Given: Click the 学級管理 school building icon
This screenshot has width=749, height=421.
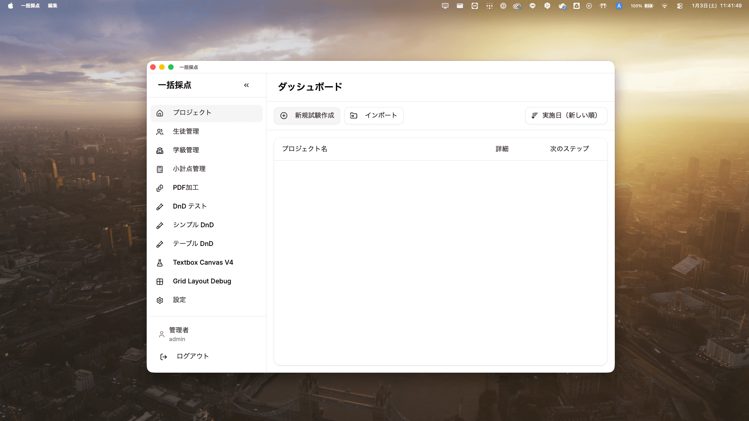Looking at the screenshot, I should tap(160, 150).
